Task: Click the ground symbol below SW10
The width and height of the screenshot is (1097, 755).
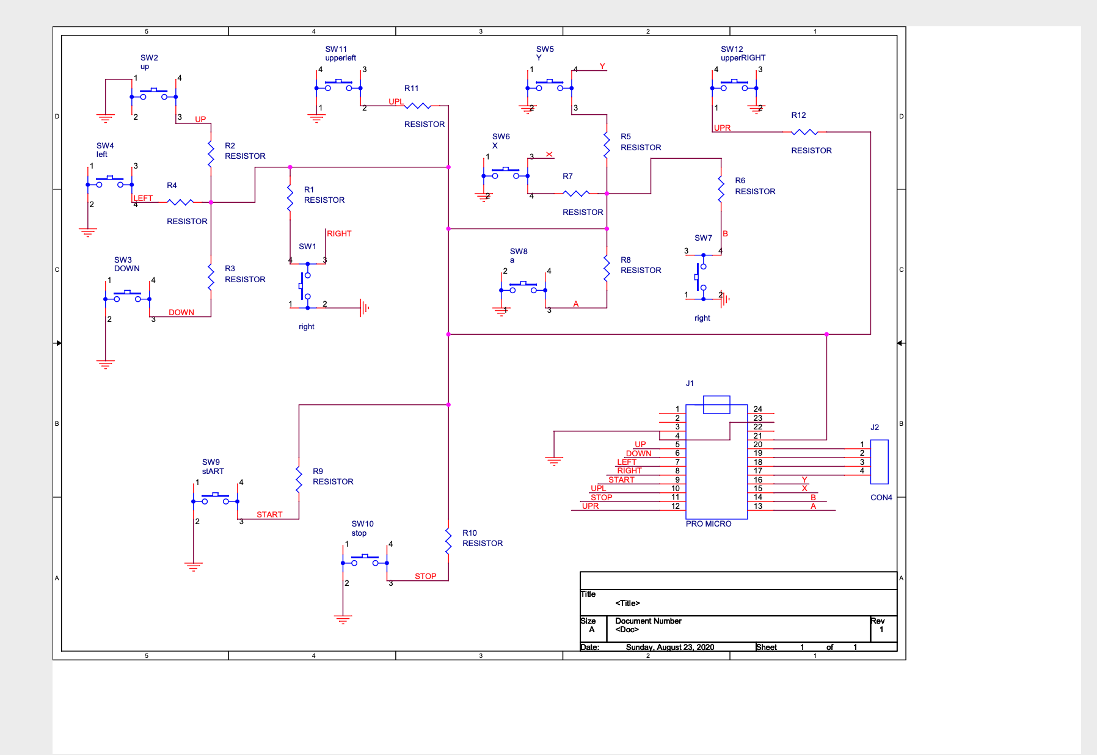Action: tap(343, 619)
